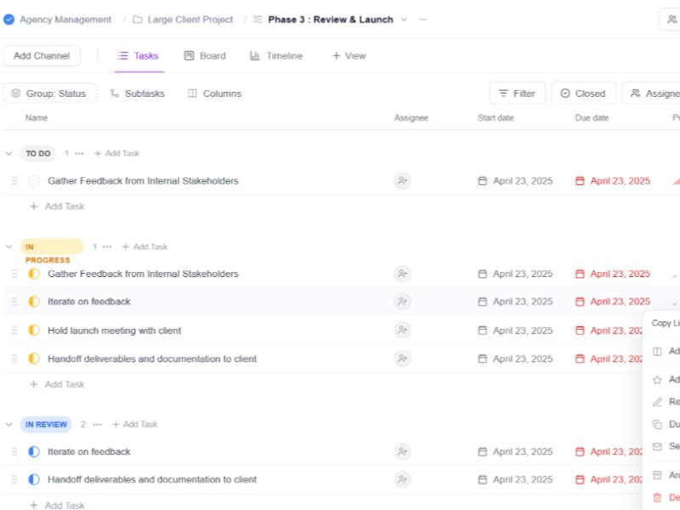This screenshot has height=510, width=680.
Task: Click start date calendar icon for Hold launch meeting
Action: click(x=483, y=331)
